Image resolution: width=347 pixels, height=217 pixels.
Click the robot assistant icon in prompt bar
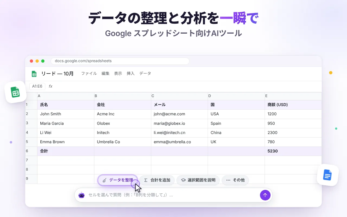[82, 195]
